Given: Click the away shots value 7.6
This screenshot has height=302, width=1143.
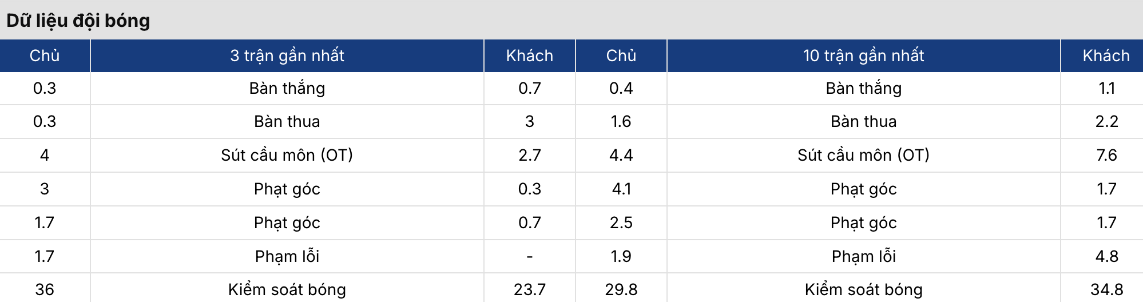Looking at the screenshot, I should coord(1106,155).
